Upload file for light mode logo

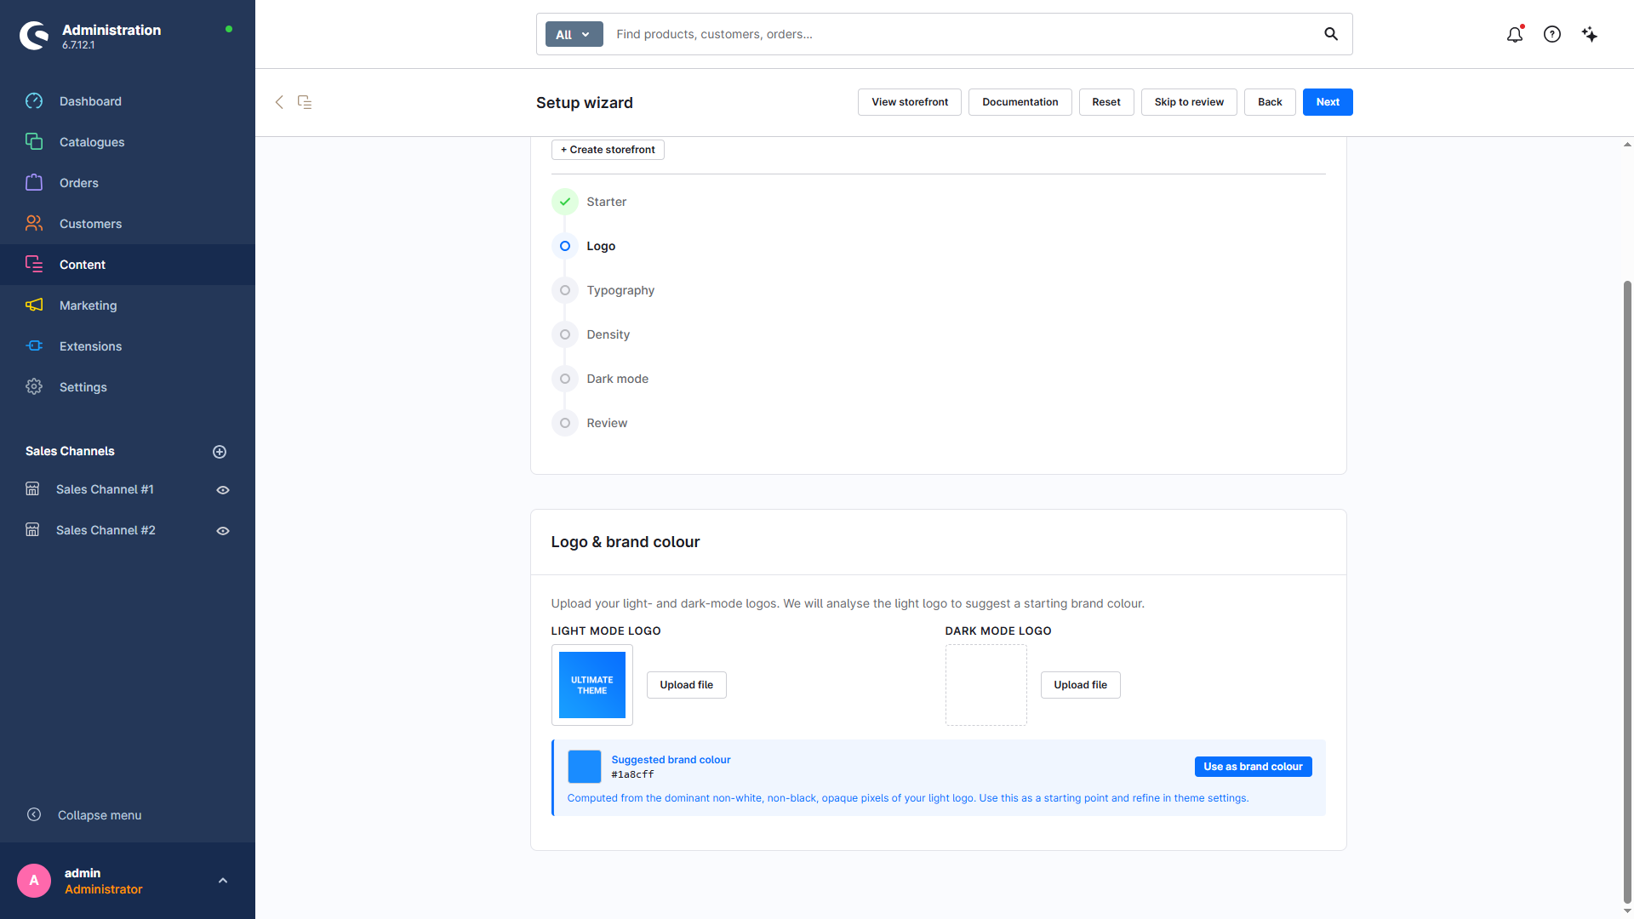(x=686, y=685)
